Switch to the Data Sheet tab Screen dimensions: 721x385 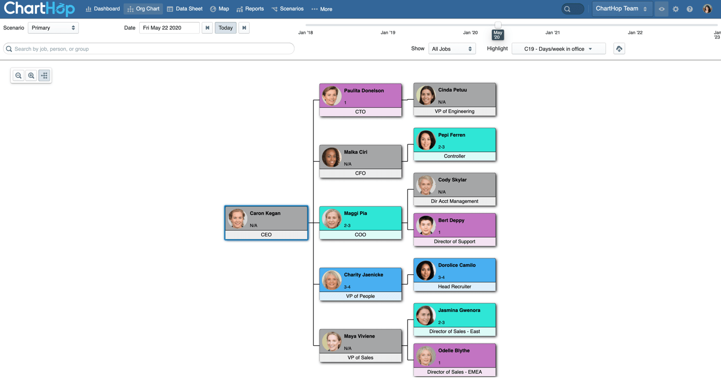pos(185,9)
